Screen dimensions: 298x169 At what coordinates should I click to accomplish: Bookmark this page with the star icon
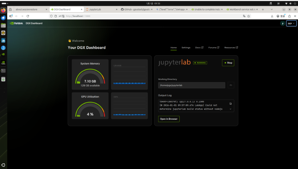(x=249, y=16)
